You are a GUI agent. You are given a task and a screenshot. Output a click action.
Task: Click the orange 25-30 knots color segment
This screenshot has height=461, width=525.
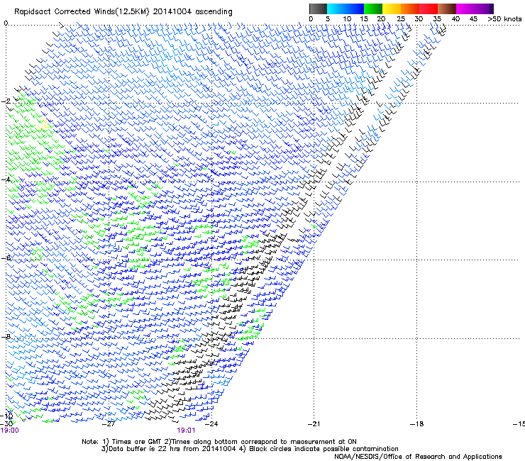[x=410, y=9]
